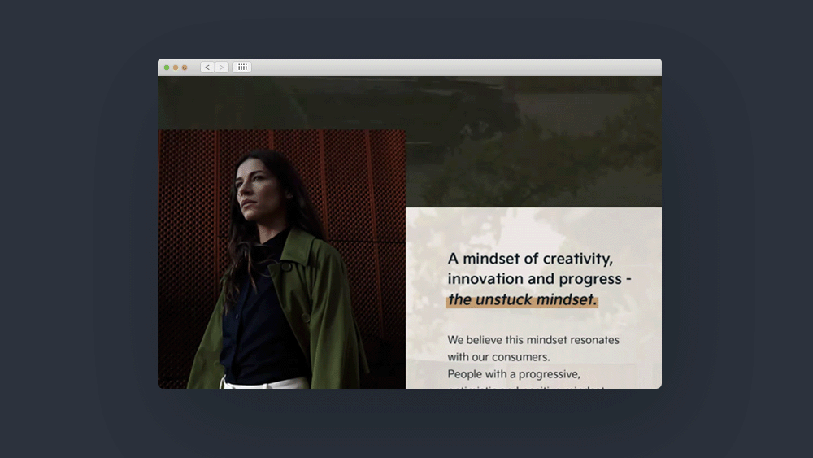Click the orange window control dot
This screenshot has height=458, width=813.
tap(176, 68)
